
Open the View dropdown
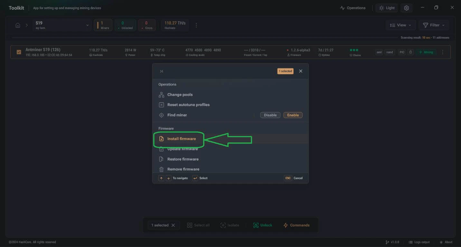pyautogui.click(x=400, y=25)
